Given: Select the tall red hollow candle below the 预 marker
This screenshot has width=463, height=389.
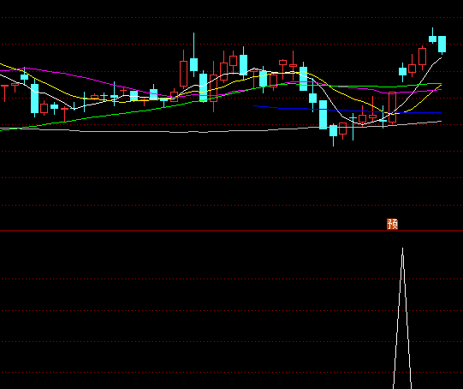Looking at the screenshot, I should tap(393, 107).
